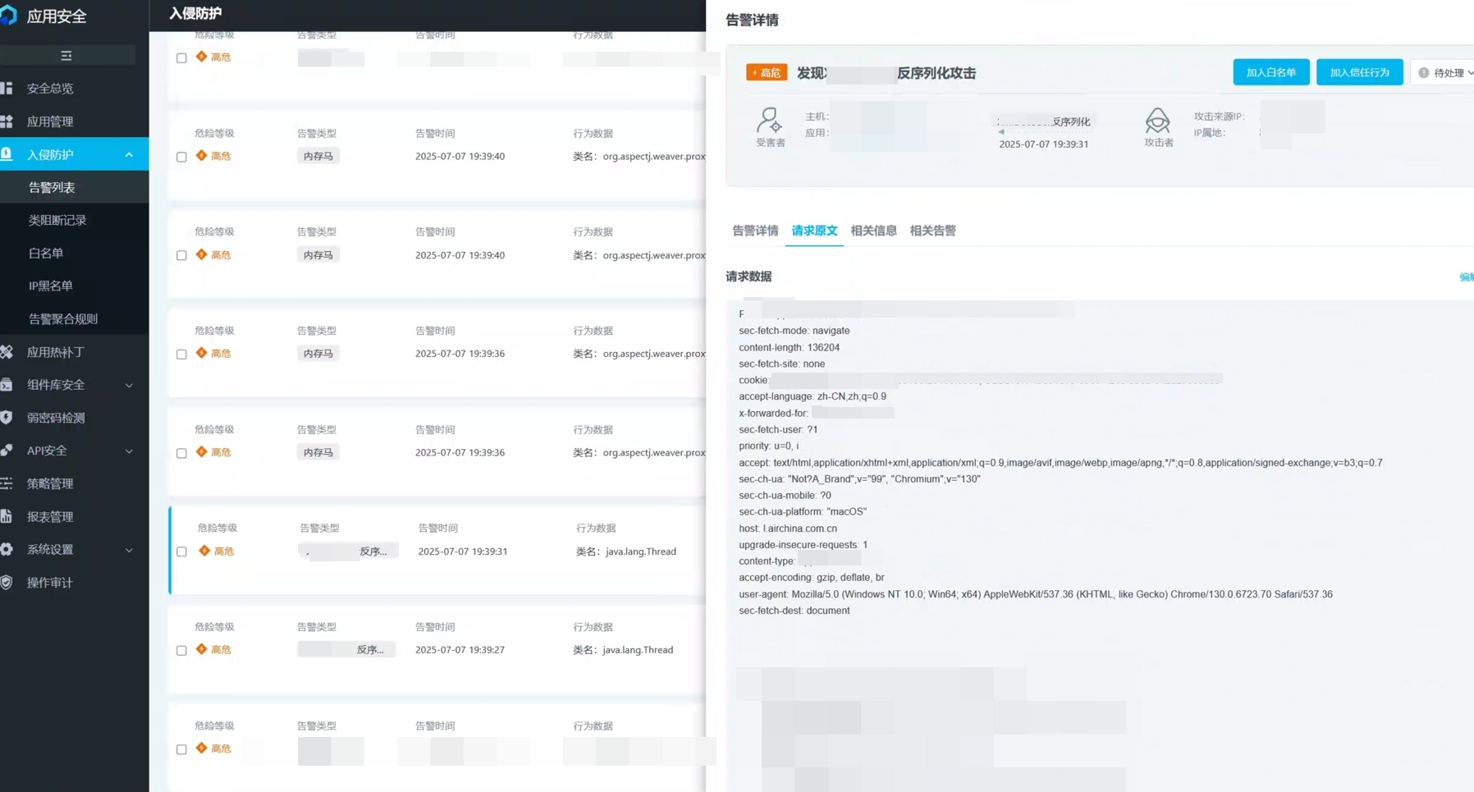Screen dimensions: 1474x792
Task: Switch to the 告警详情 tab
Action: 755,231
